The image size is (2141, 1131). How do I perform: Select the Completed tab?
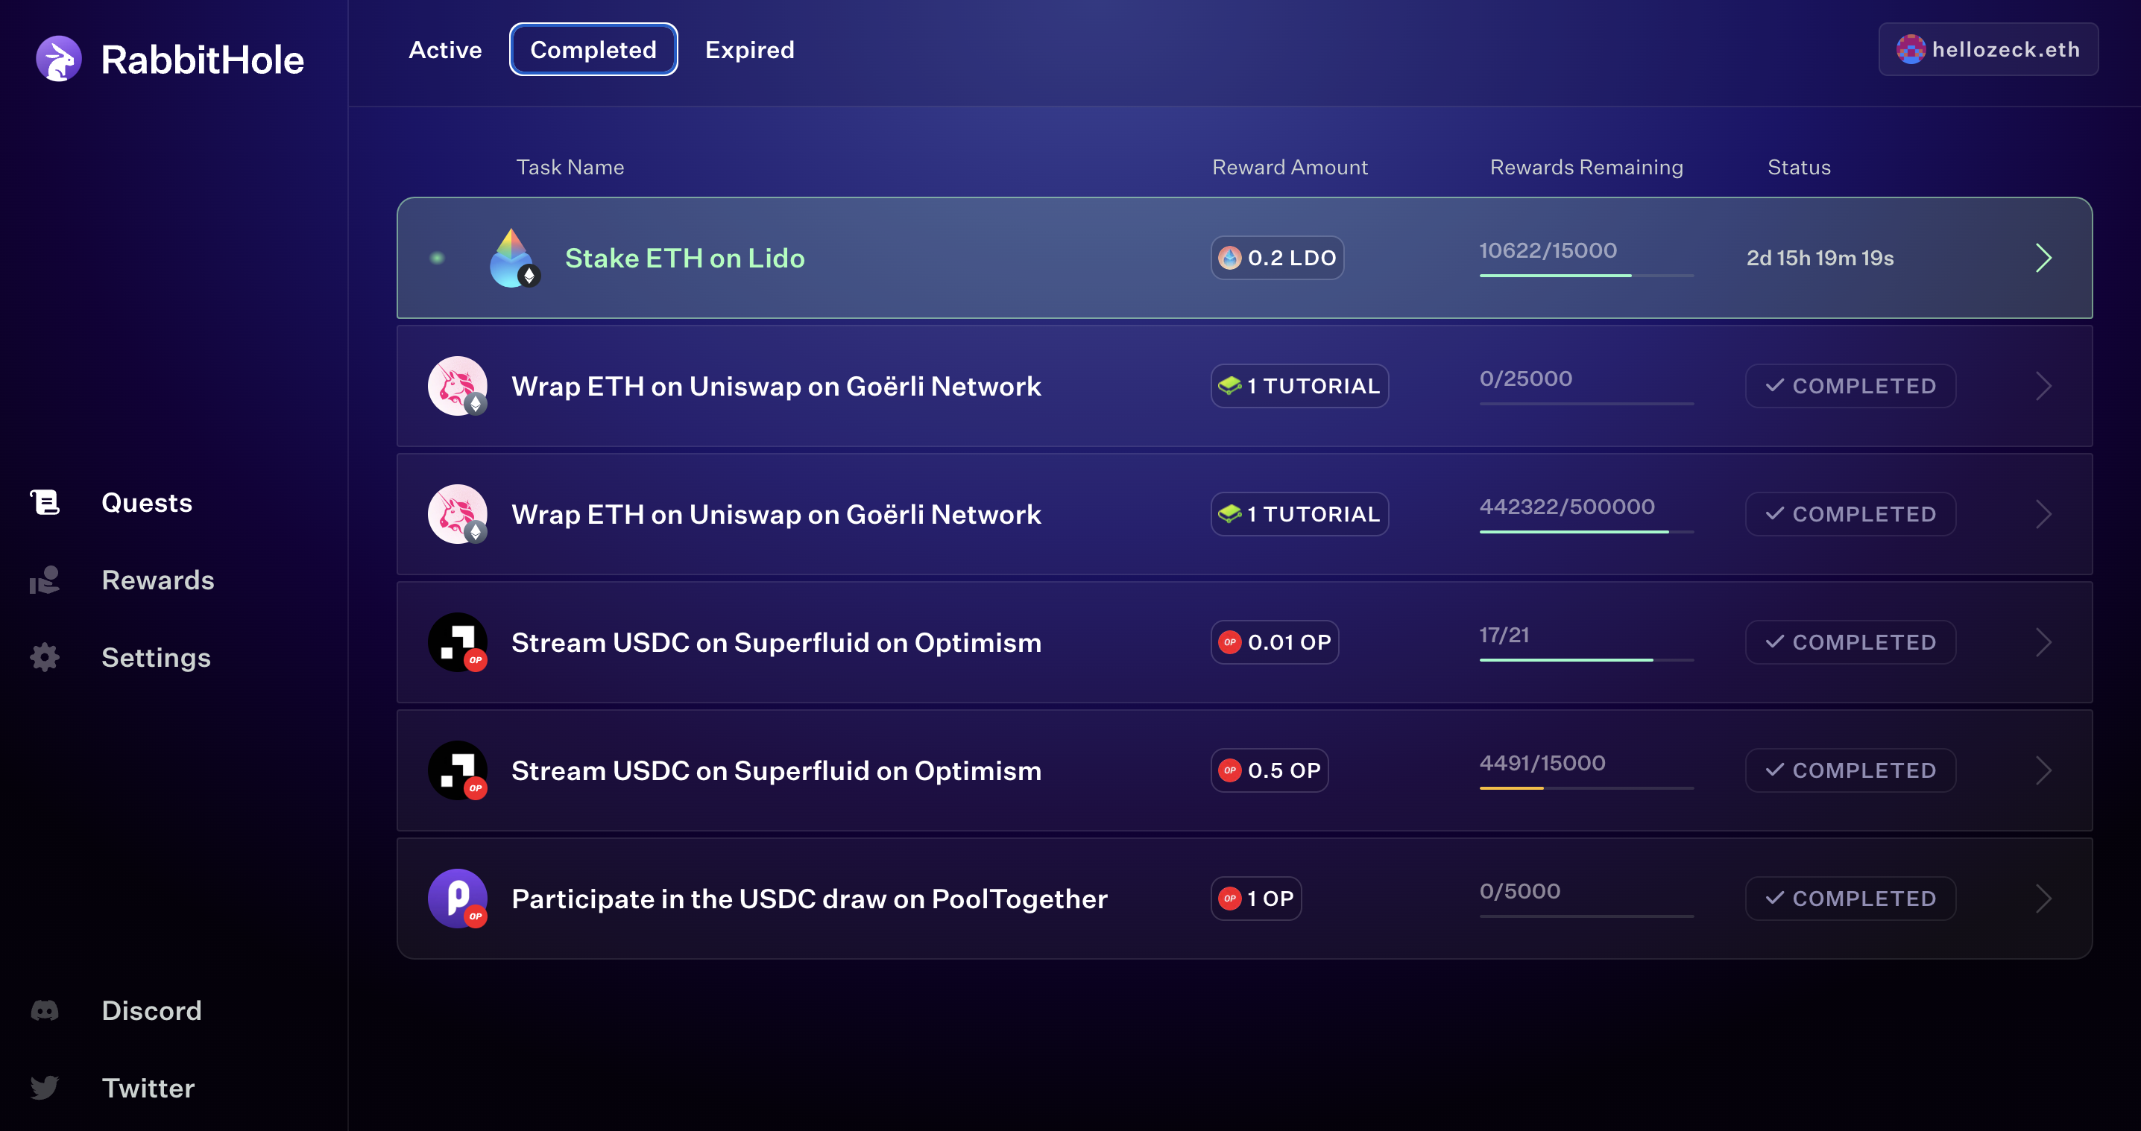click(593, 50)
